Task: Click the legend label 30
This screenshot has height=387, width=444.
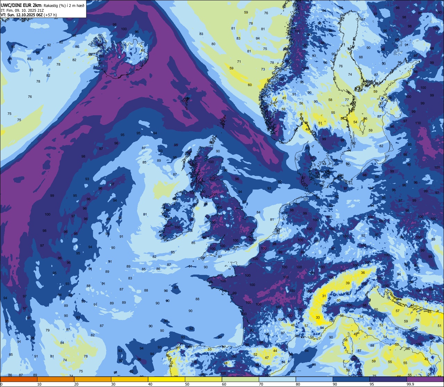Action: pyautogui.click(x=113, y=384)
